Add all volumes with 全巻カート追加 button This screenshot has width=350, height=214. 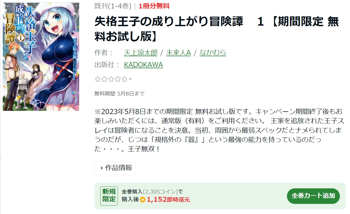click(313, 196)
